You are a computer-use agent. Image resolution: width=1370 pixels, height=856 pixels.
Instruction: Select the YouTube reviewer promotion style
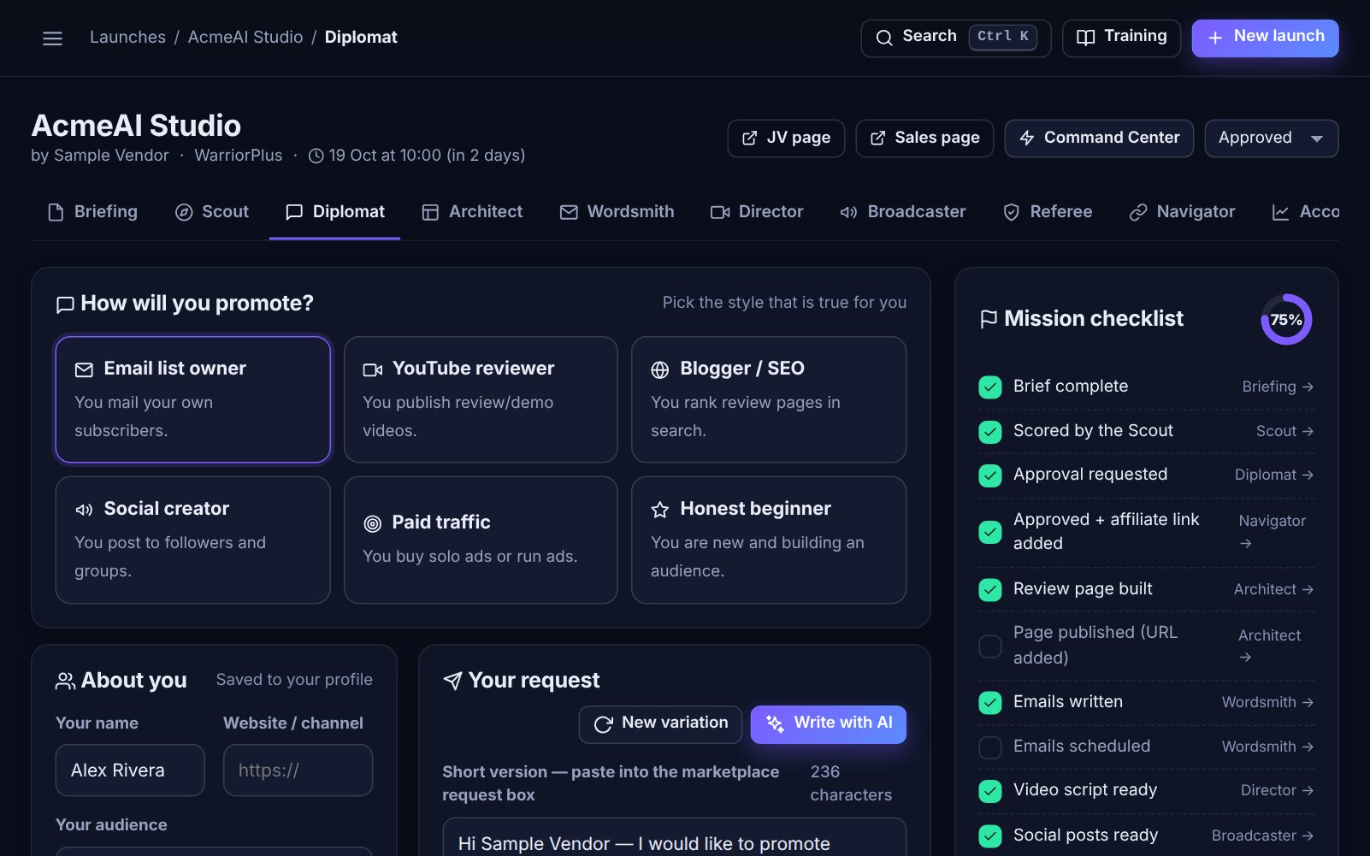[x=481, y=399]
